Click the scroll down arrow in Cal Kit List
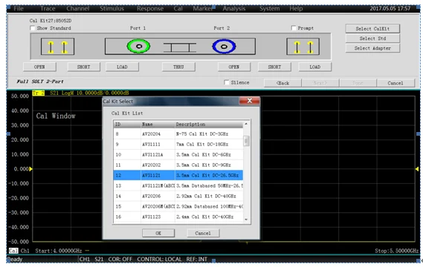The width and height of the screenshot is (423, 267). (246, 220)
